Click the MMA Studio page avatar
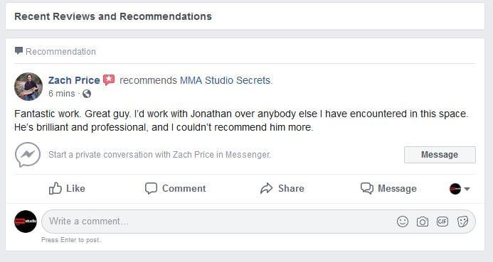The height and width of the screenshot is (262, 493). pos(26,222)
